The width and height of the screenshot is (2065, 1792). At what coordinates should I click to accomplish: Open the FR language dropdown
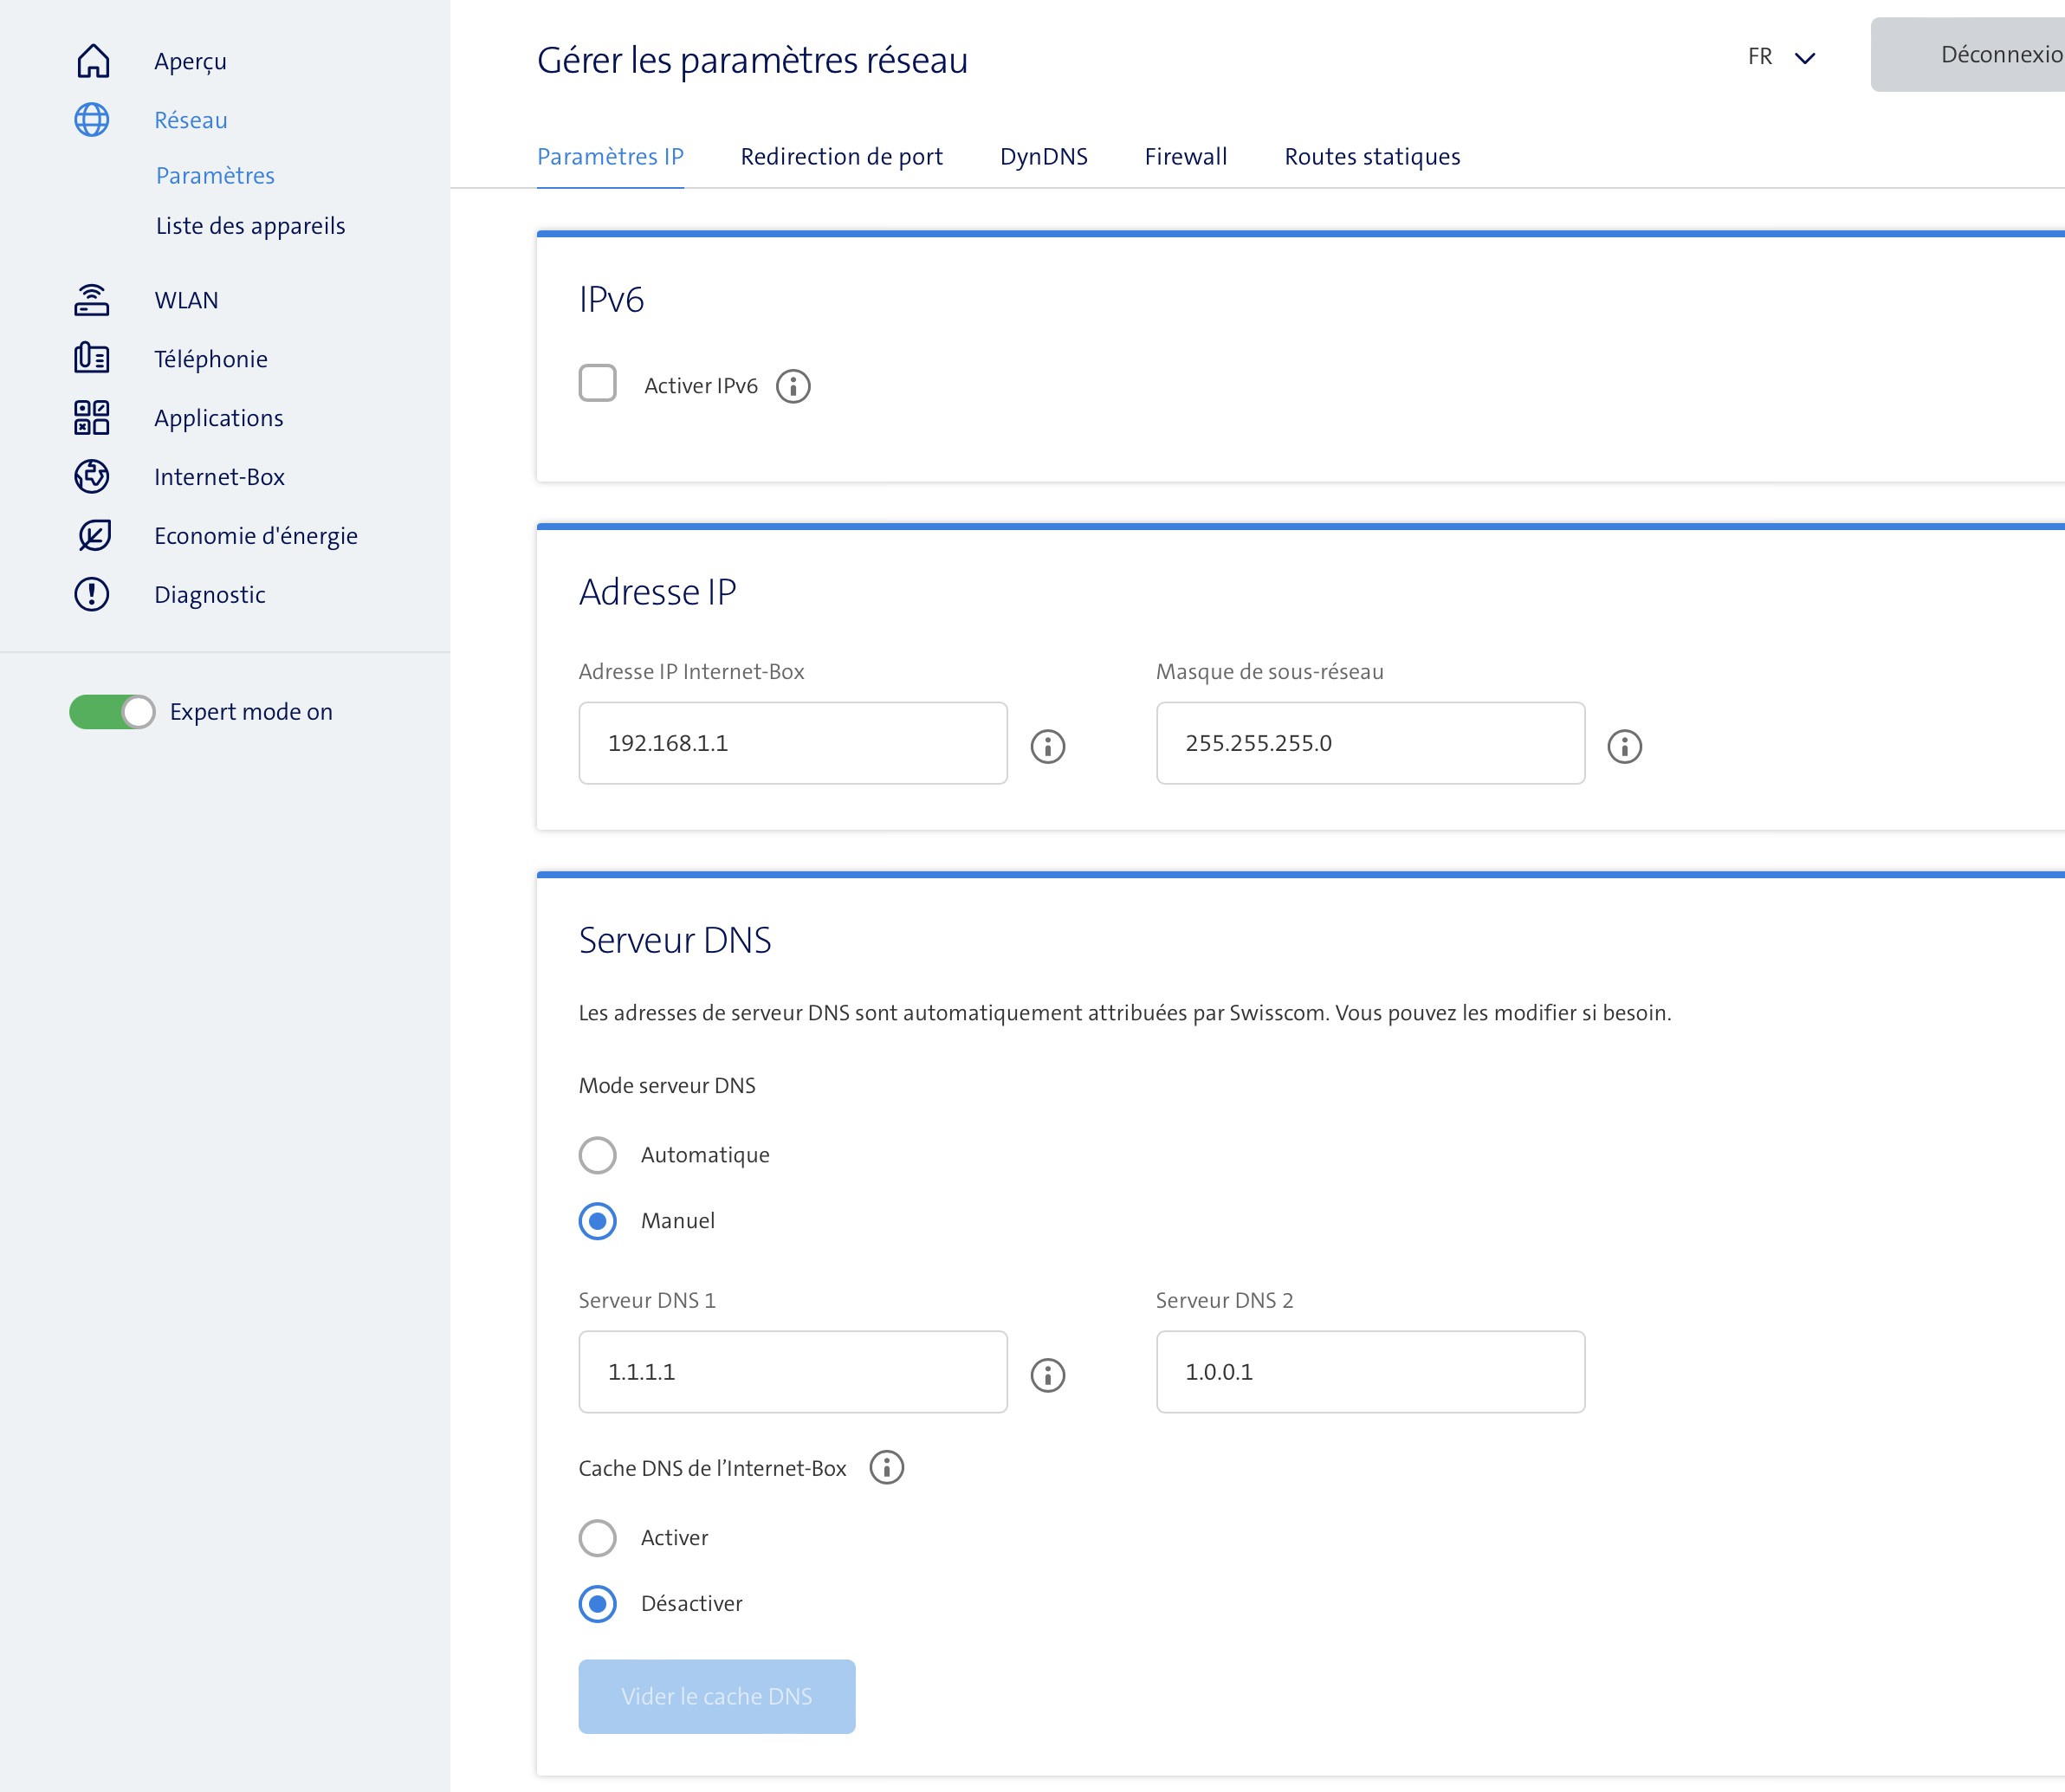pyautogui.click(x=1781, y=57)
